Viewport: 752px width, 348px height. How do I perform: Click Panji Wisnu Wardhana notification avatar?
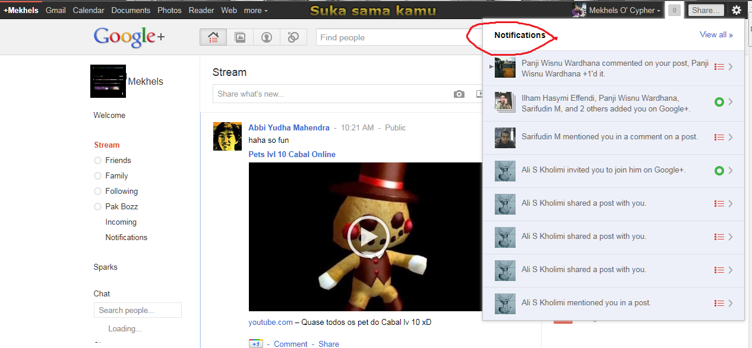tap(505, 68)
